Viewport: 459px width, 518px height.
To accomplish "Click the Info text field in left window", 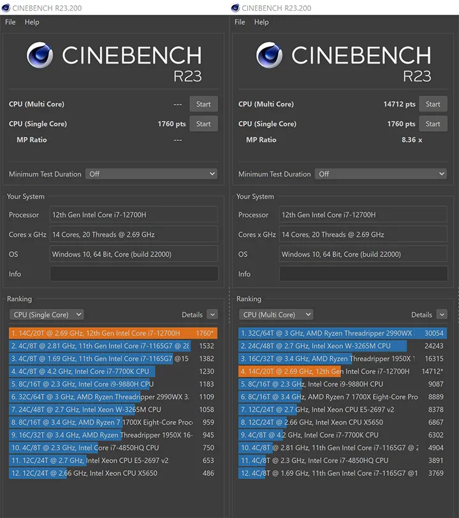I will point(134,274).
